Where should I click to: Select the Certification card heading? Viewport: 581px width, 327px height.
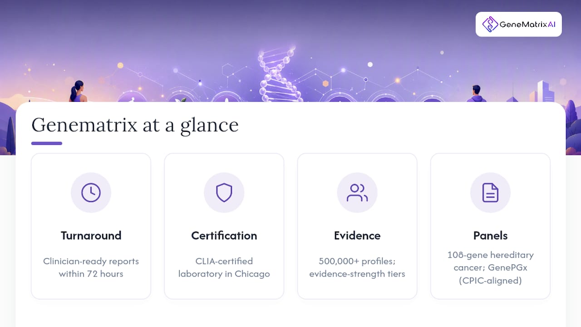[224, 236]
